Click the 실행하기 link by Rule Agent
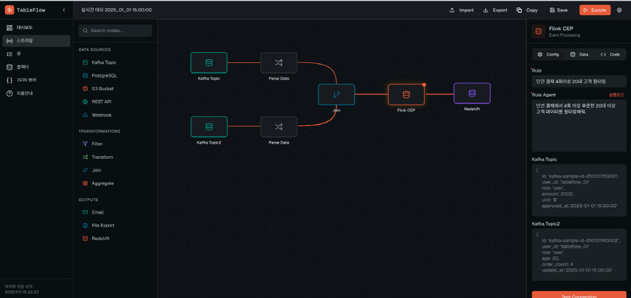Image resolution: width=631 pixels, height=298 pixels. click(616, 95)
